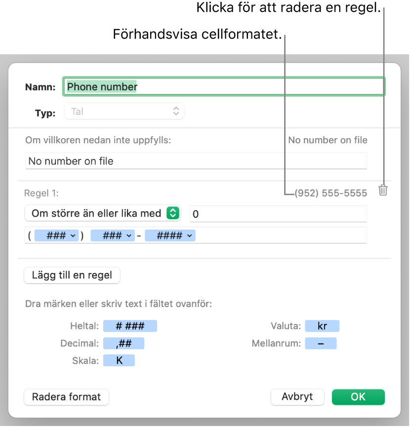Viewport: 410px width, 427px height.
Task: Select the Decimal ',##' token
Action: pos(123,343)
